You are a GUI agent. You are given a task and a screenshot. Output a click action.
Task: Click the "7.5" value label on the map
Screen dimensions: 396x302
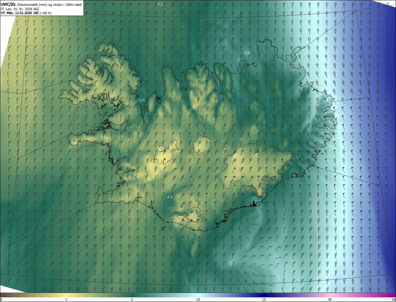coord(230,263)
